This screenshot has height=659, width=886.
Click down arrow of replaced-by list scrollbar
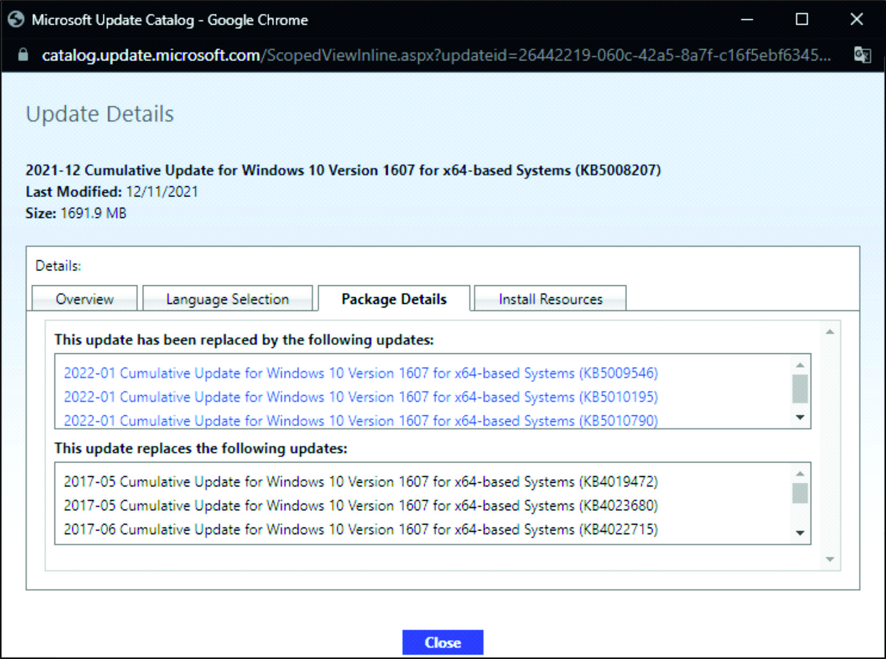[x=800, y=418]
